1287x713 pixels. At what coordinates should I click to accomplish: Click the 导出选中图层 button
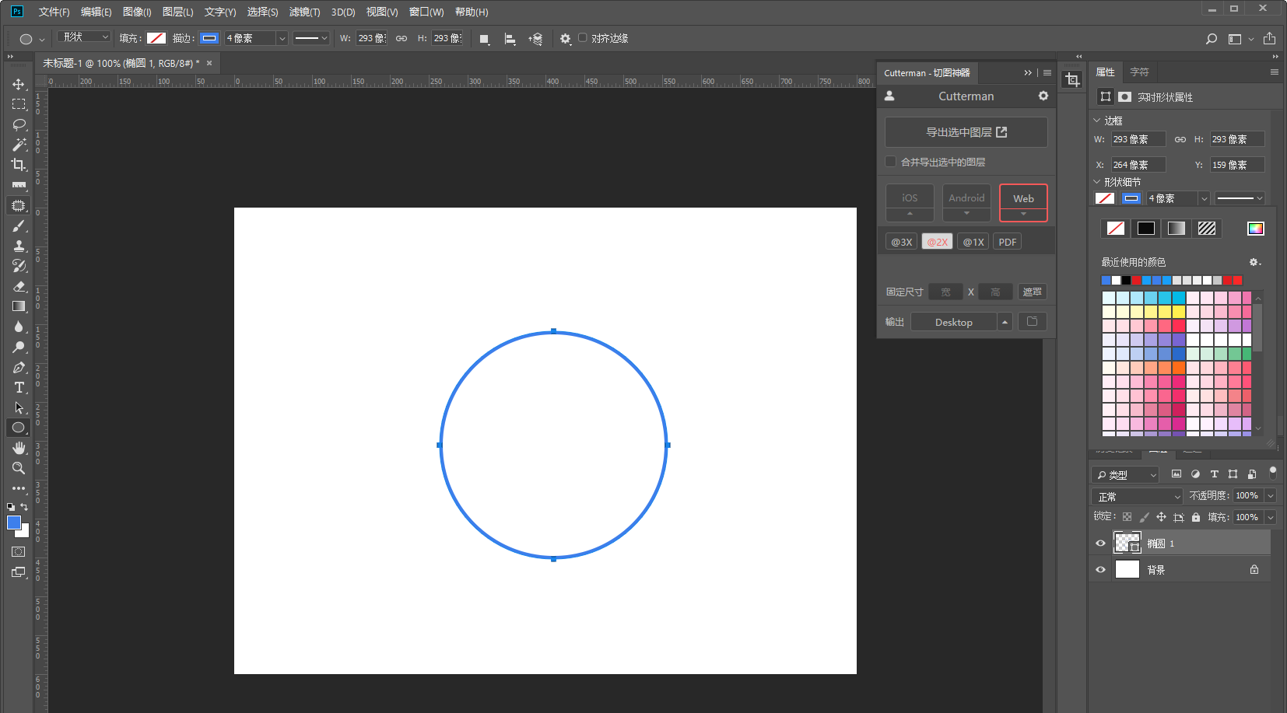coord(966,132)
